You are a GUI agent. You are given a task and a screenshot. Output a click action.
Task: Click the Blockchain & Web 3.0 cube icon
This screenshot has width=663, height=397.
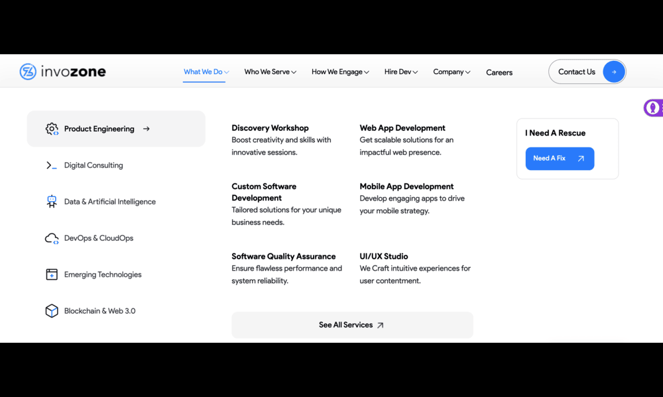coord(52,311)
